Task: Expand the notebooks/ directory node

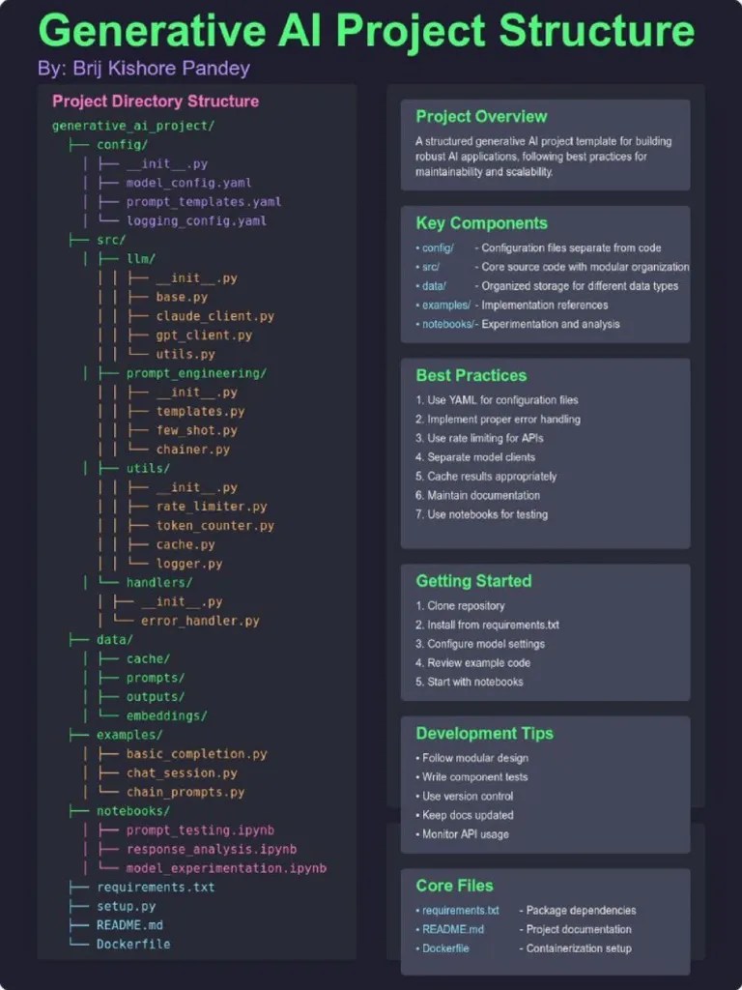Action: point(133,811)
